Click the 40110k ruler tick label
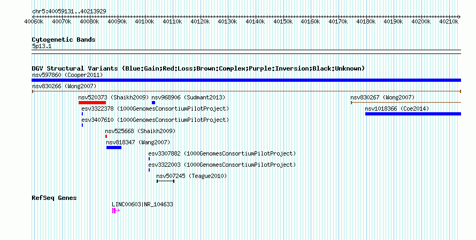This screenshot has width=476, height=240. 172,21
